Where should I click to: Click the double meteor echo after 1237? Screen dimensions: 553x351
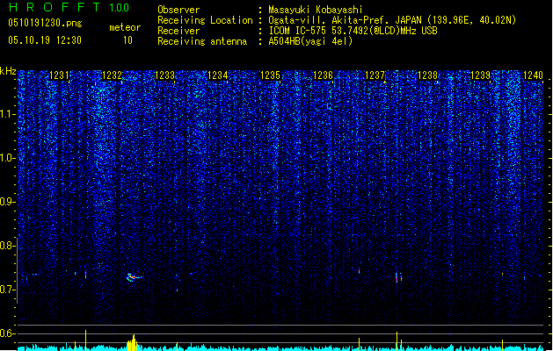398,277
